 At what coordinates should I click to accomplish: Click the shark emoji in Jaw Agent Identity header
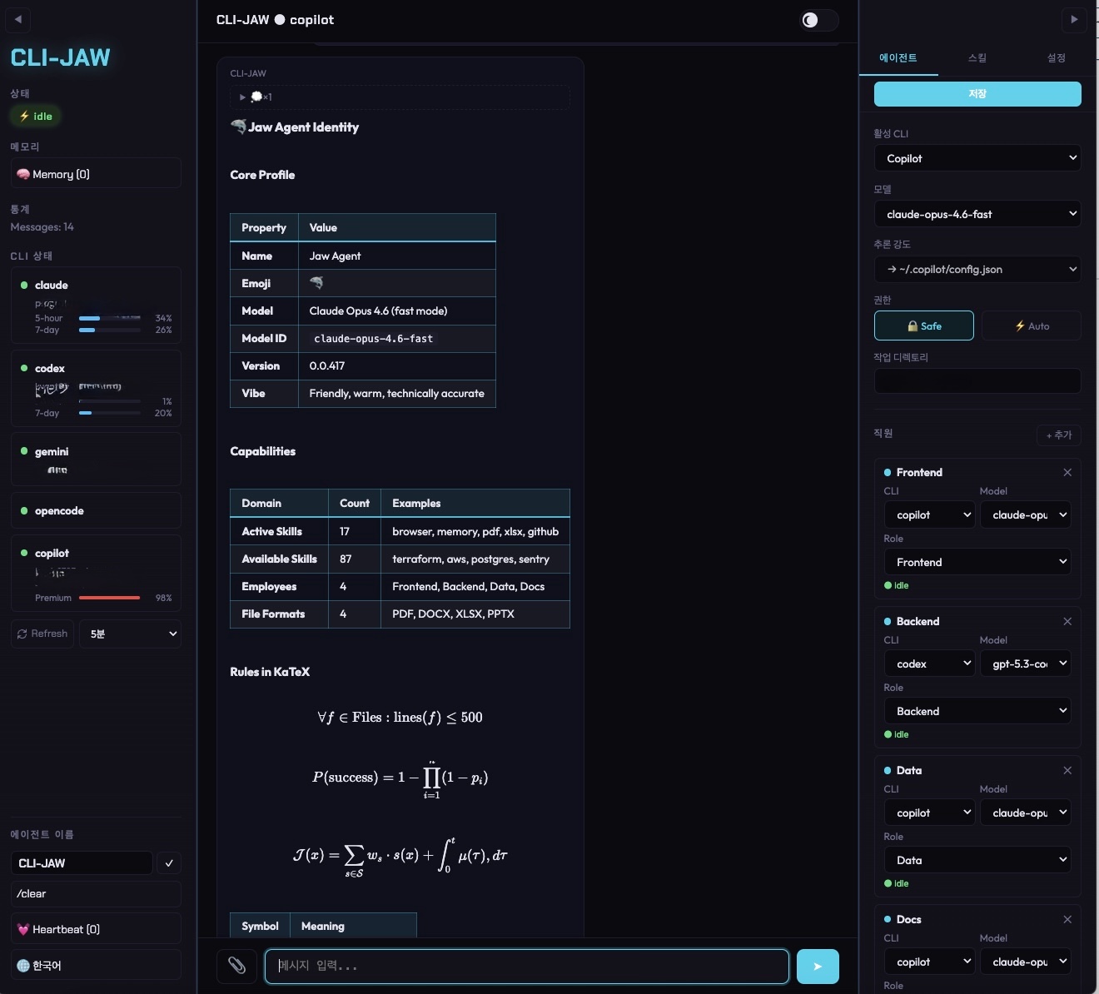pos(236,127)
